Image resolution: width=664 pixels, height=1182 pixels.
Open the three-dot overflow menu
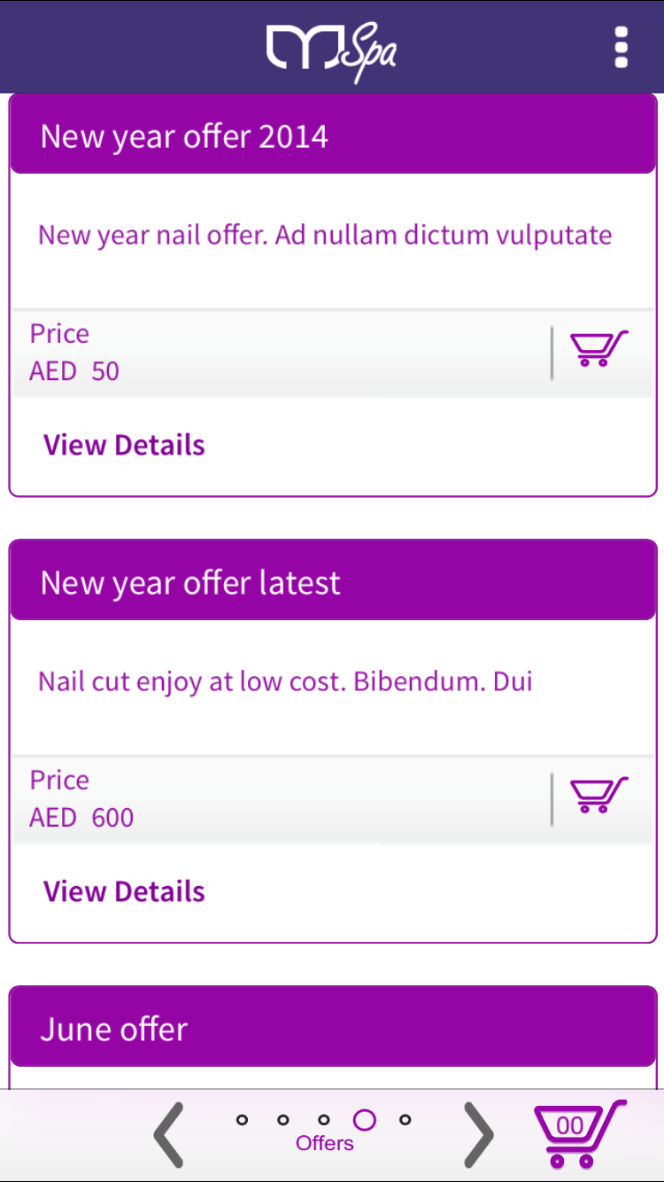(621, 47)
